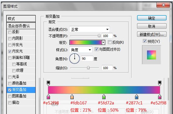Enable the 颜色叠加 checkbox

click(x=10, y=83)
